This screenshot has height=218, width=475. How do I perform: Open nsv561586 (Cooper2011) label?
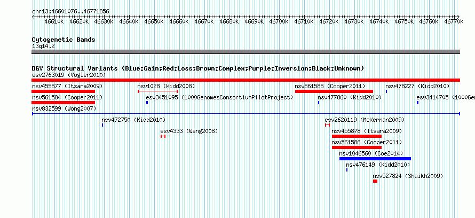367,142
